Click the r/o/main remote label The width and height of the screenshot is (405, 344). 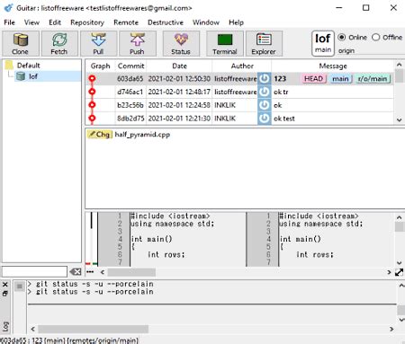coord(373,79)
